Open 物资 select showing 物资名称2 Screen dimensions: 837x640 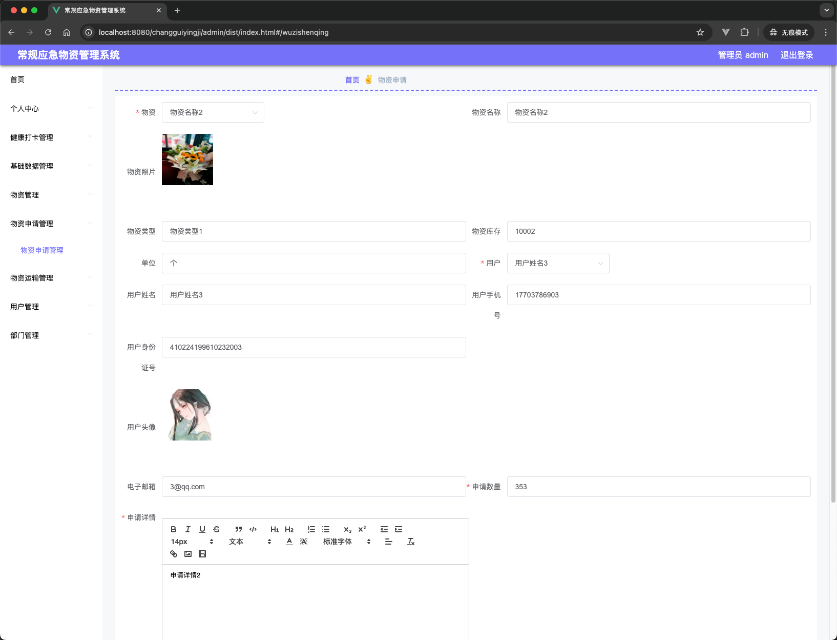tap(213, 112)
